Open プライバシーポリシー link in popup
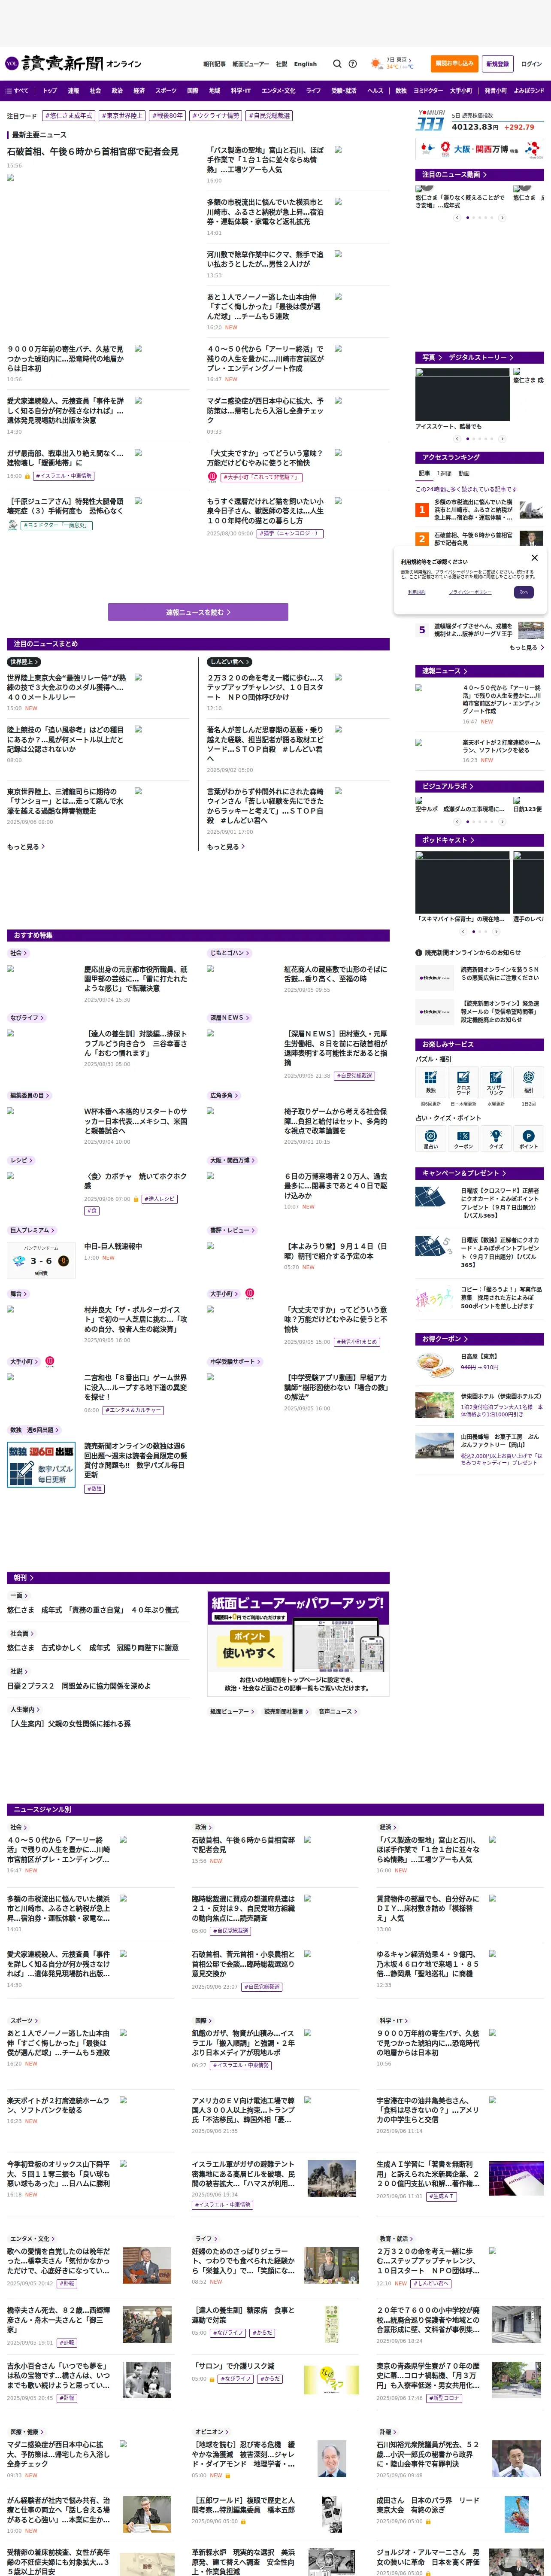The width and height of the screenshot is (551, 2576). (x=469, y=592)
